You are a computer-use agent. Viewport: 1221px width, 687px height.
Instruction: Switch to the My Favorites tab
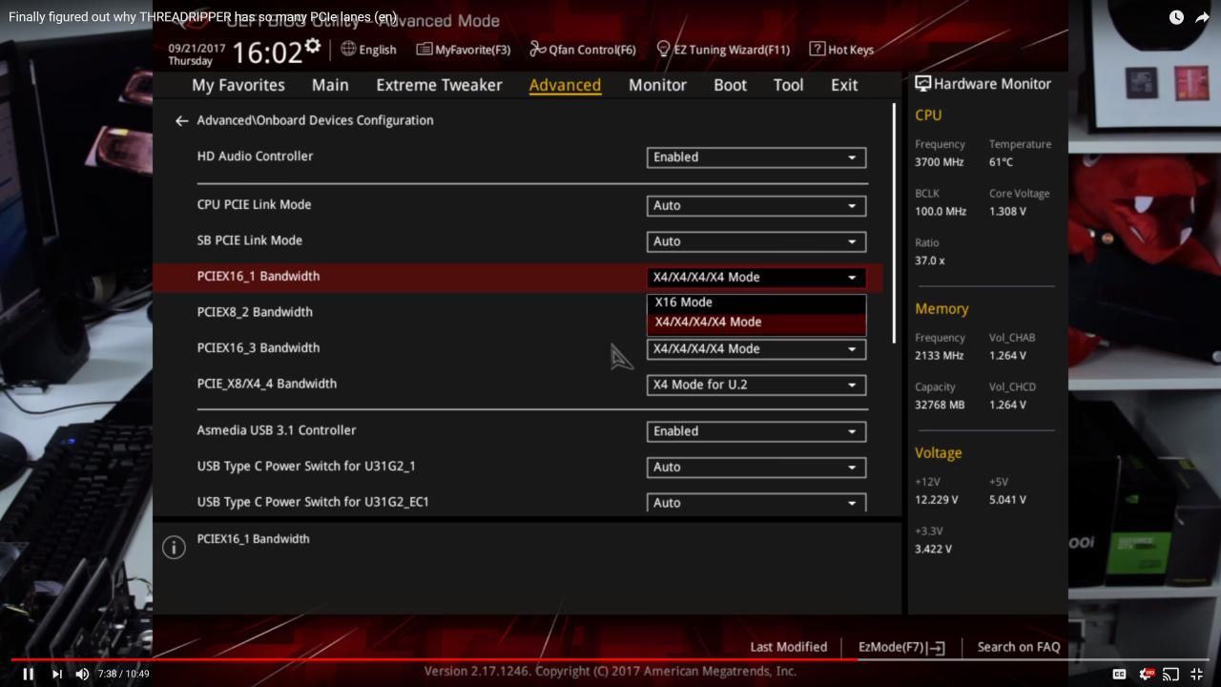[238, 85]
